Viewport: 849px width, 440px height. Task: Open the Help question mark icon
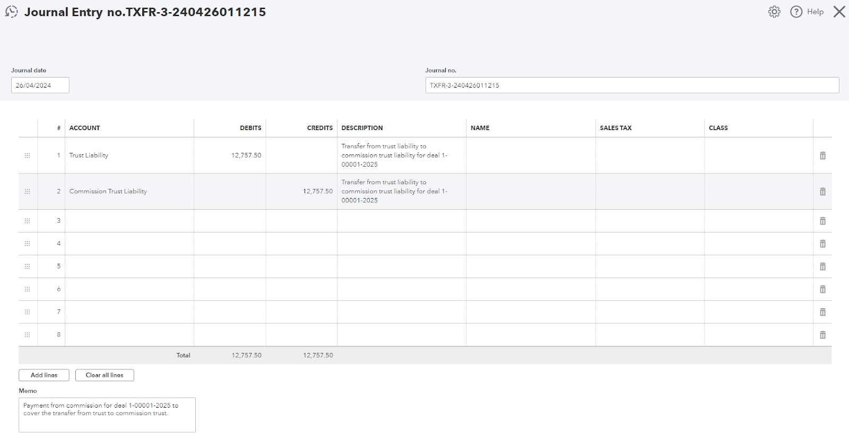point(796,12)
